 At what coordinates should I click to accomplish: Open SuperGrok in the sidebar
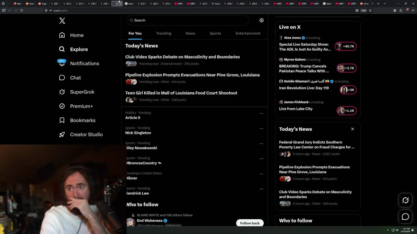pyautogui.click(x=77, y=92)
